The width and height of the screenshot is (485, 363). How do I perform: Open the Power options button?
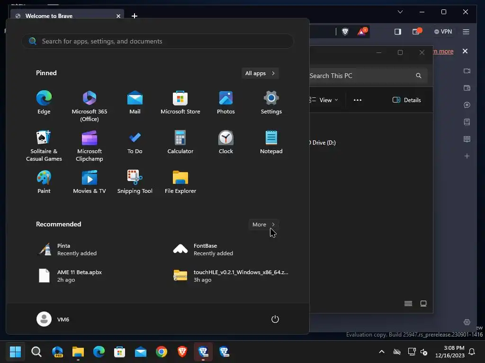point(275,319)
